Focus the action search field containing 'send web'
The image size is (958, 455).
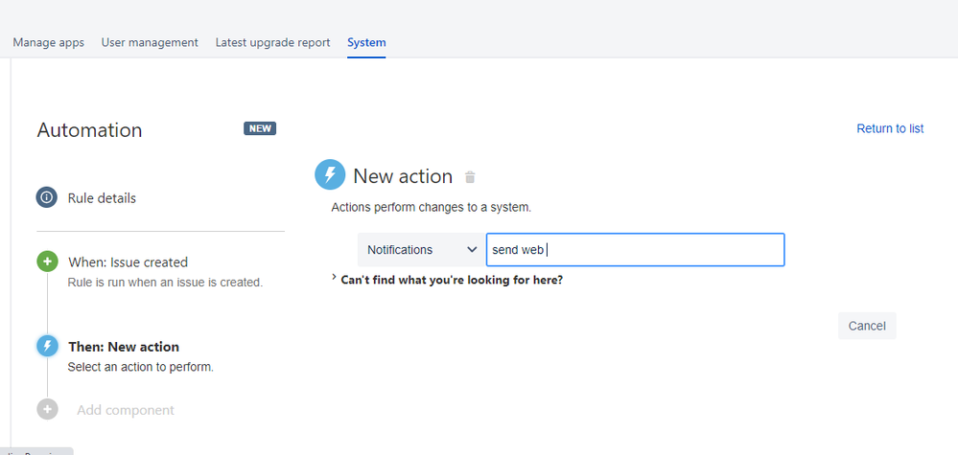tap(636, 249)
